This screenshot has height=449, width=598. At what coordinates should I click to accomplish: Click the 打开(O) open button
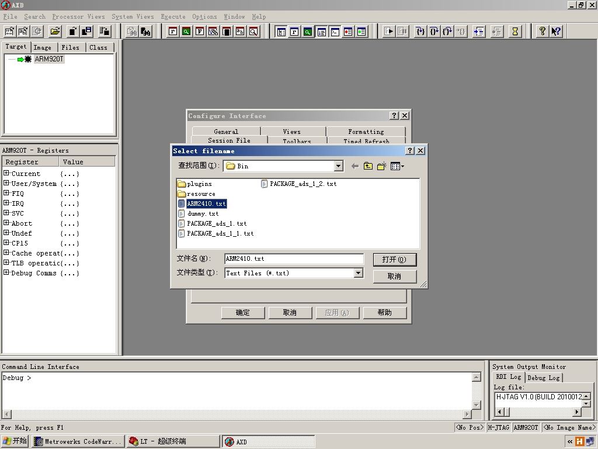[x=394, y=260]
